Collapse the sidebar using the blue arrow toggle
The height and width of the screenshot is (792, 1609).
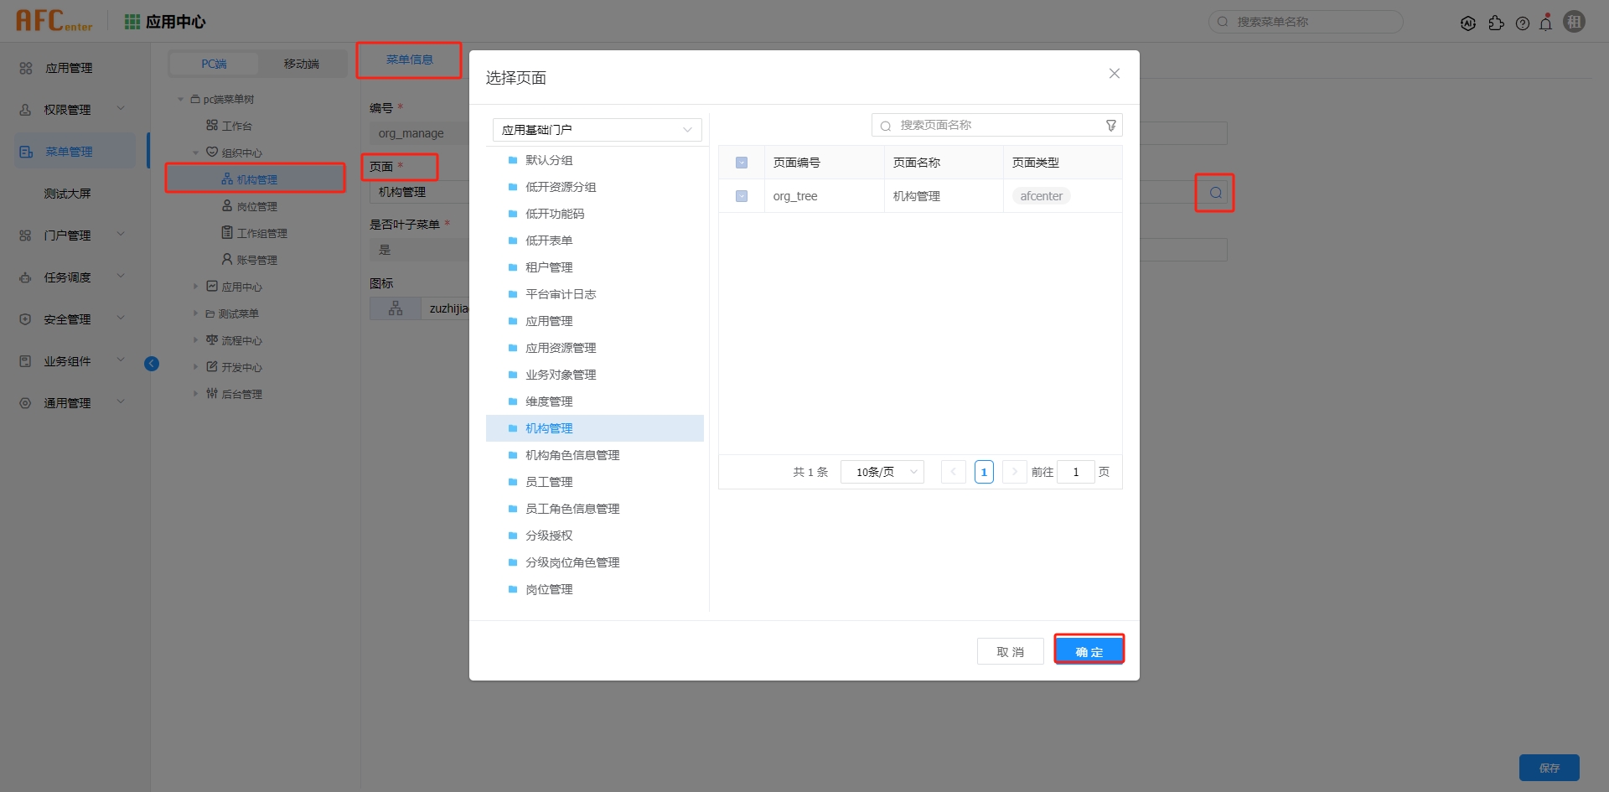click(152, 363)
